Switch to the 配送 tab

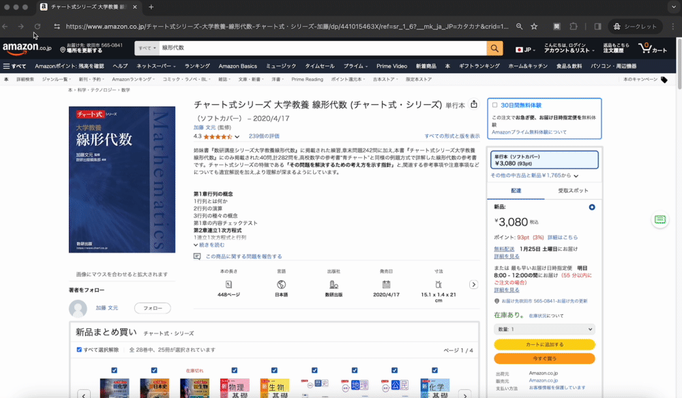516,191
